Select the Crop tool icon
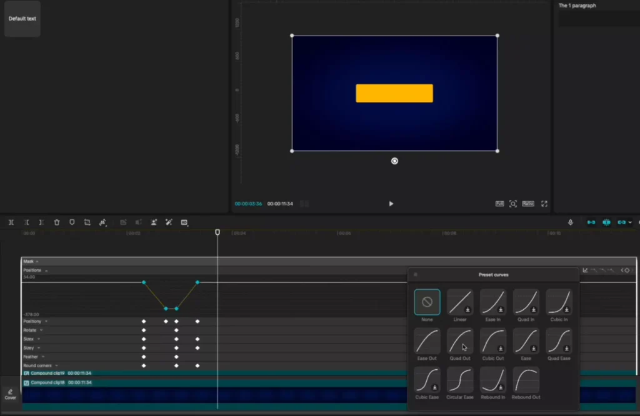Image resolution: width=640 pixels, height=416 pixels. 87,222
